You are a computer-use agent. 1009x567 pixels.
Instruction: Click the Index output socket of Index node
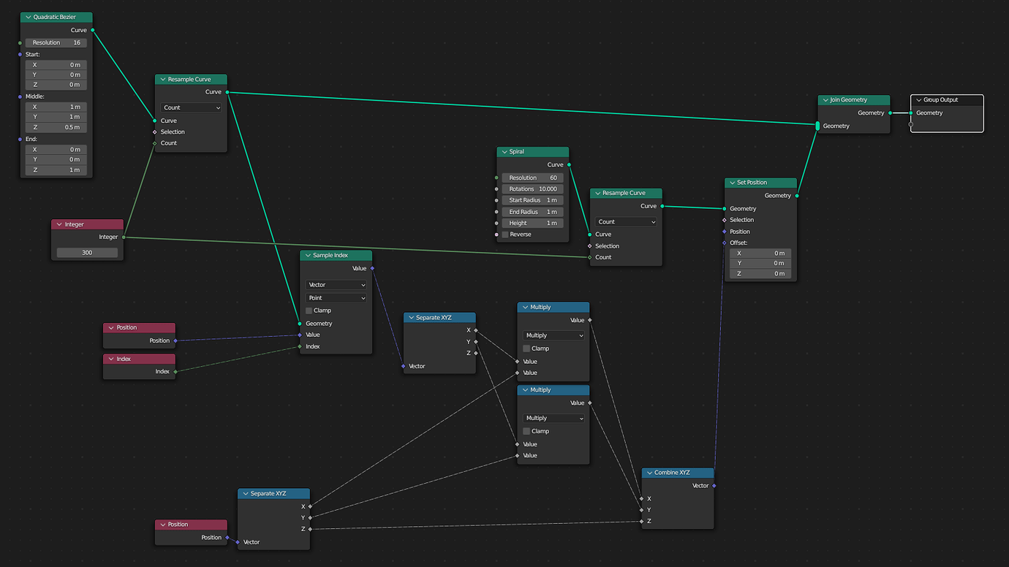[x=175, y=371]
